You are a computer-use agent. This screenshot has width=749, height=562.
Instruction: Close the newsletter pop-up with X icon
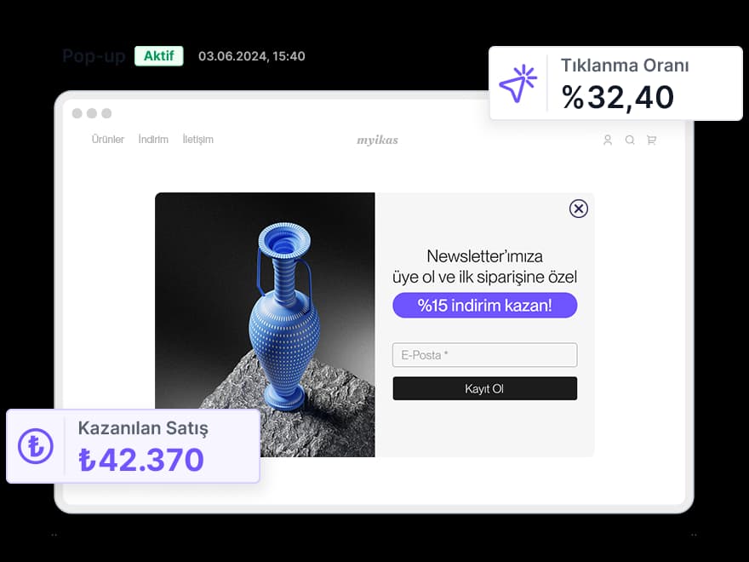pyautogui.click(x=579, y=209)
